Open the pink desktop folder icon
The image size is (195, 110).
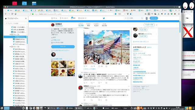pyautogui.click(x=15, y=3)
